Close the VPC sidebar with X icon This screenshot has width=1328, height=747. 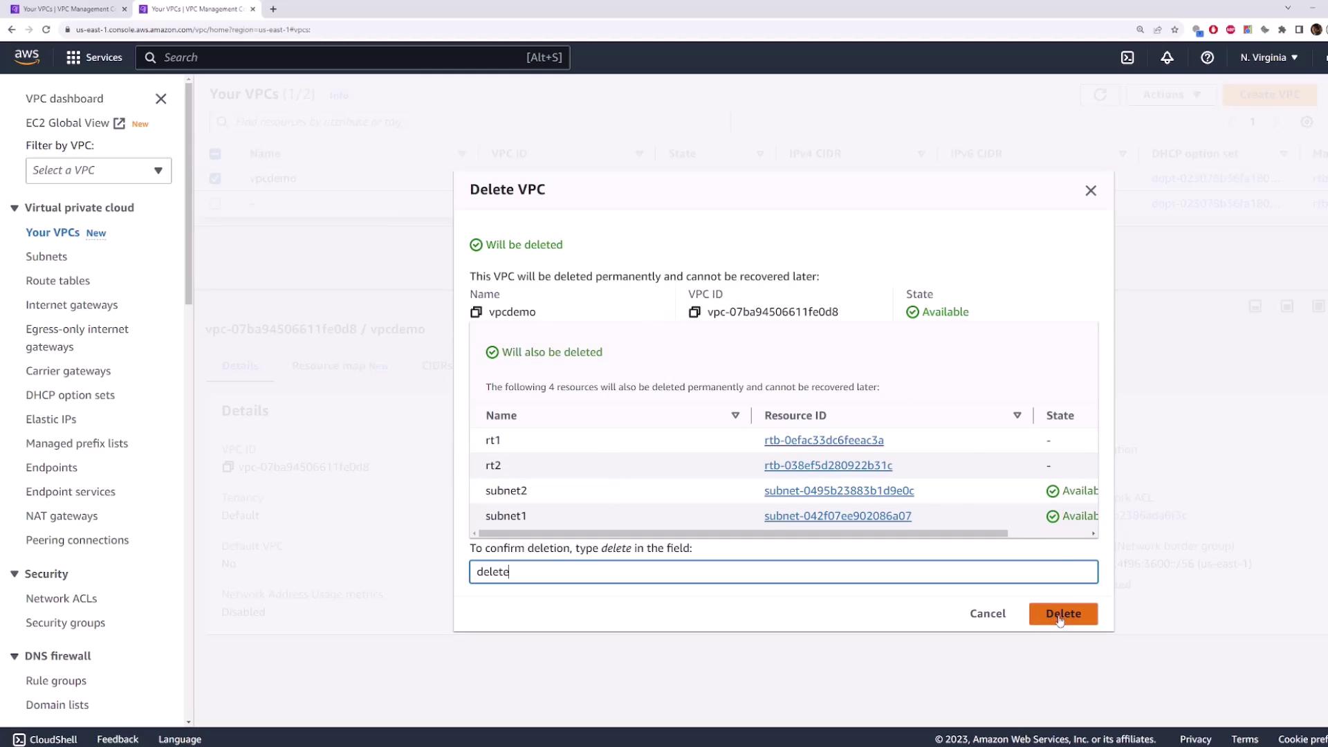(x=160, y=99)
